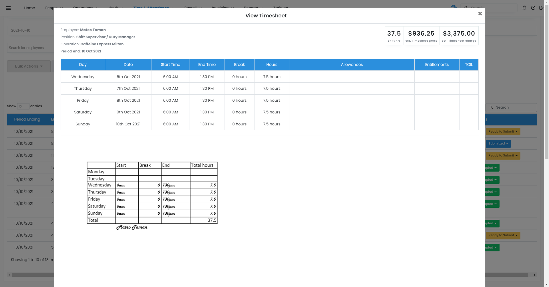
Task: Click the show entries count box
Action: (23, 106)
